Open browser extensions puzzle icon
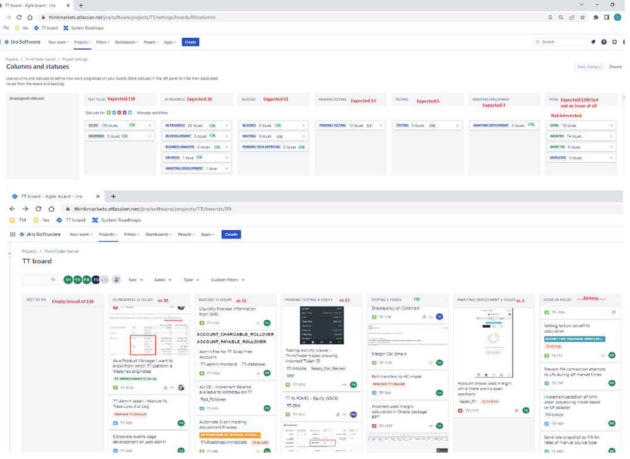 coord(596,17)
